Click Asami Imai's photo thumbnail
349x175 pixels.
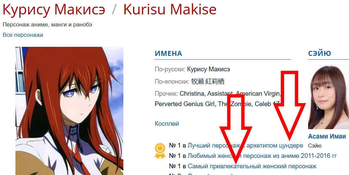click(x=329, y=97)
